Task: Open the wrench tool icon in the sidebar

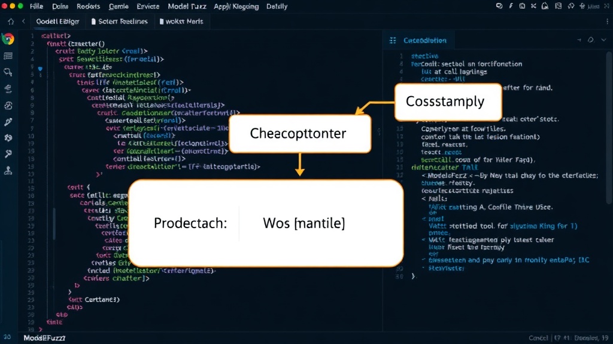Action: pyautogui.click(x=8, y=154)
